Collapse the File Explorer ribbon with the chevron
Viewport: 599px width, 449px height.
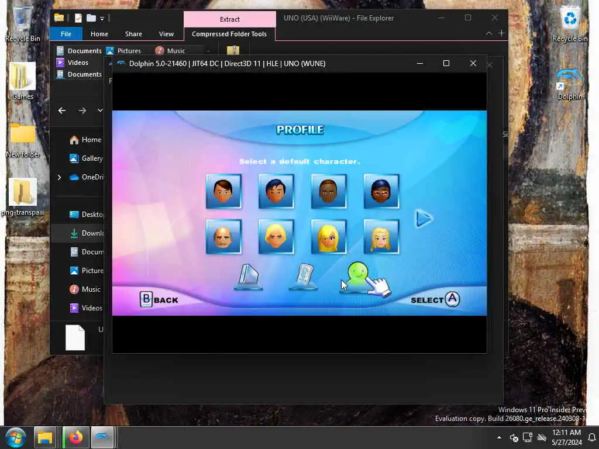[x=489, y=33]
